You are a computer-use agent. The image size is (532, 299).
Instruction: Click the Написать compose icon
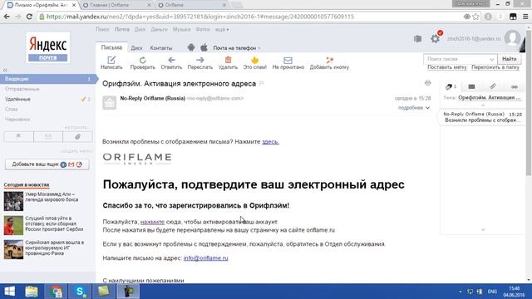111,60
